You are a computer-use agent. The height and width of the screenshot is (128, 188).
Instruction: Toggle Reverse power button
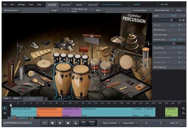[x=179, y=25]
